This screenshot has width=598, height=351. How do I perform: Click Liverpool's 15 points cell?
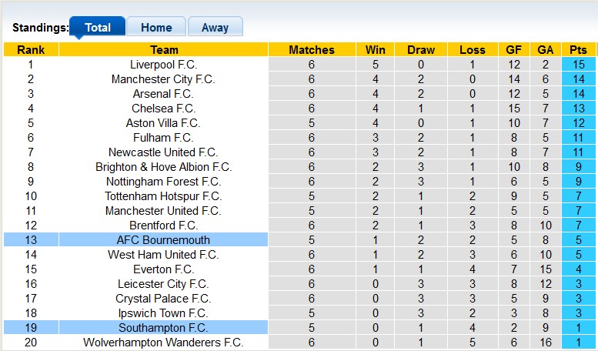pyautogui.click(x=578, y=65)
